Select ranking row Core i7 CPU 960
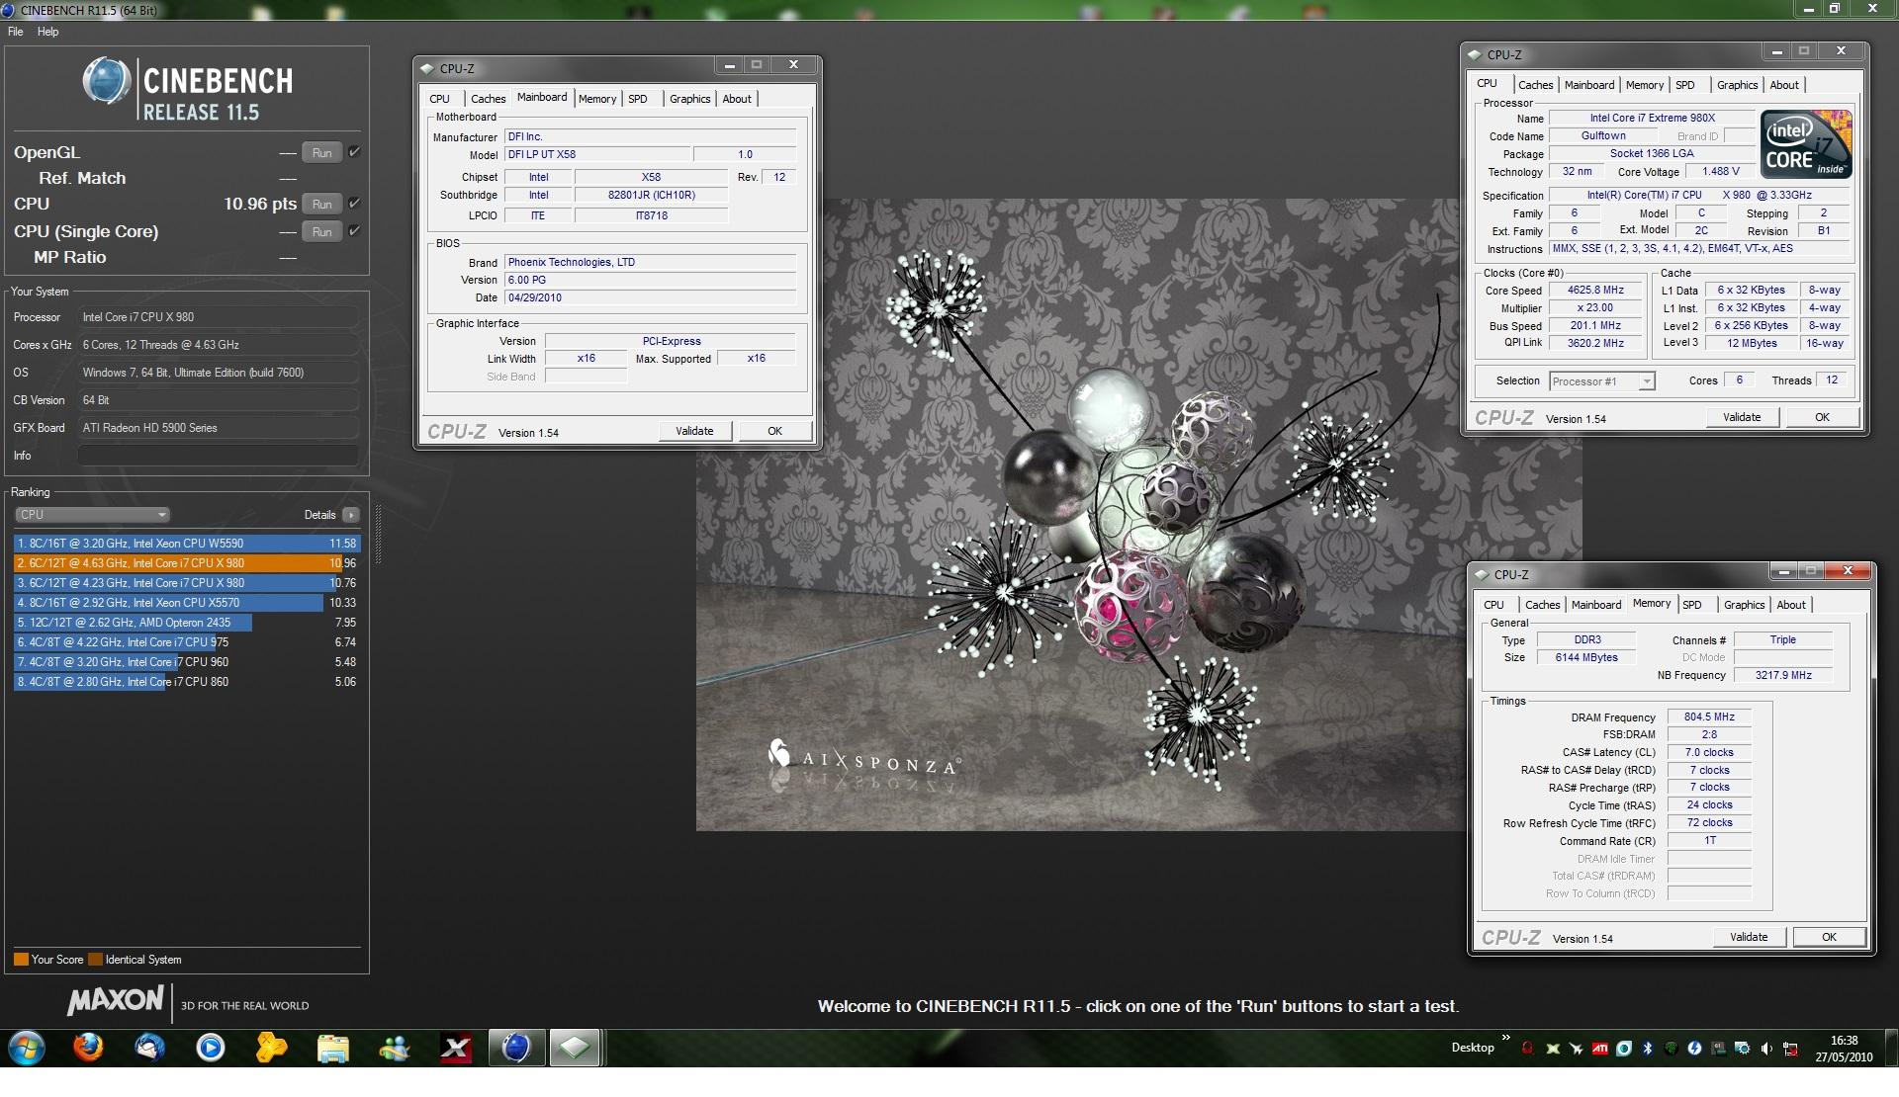The height and width of the screenshot is (1097, 1899). 187,662
